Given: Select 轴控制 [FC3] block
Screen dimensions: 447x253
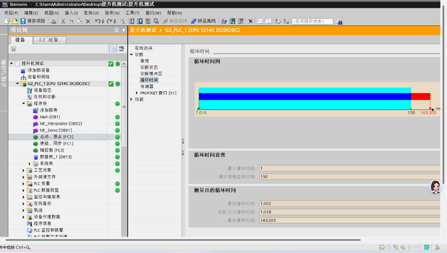Looking at the screenshot, I should point(52,150).
